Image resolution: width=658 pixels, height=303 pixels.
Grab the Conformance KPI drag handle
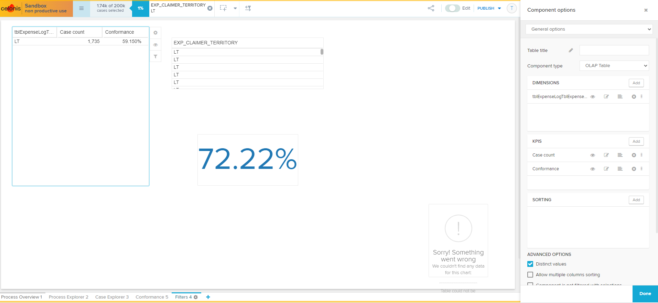[641, 169]
